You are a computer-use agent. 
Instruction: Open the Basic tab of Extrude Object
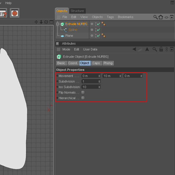click(x=61, y=63)
